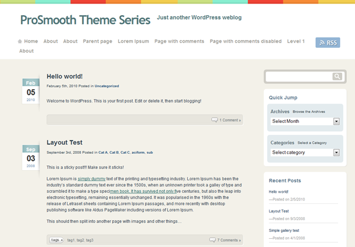The height and width of the screenshot is (247, 355).
Task: Open the Select category dropdown
Action: point(305,153)
